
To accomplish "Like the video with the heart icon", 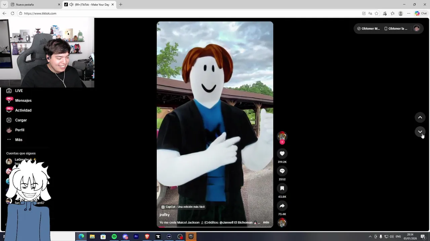I will point(282,154).
